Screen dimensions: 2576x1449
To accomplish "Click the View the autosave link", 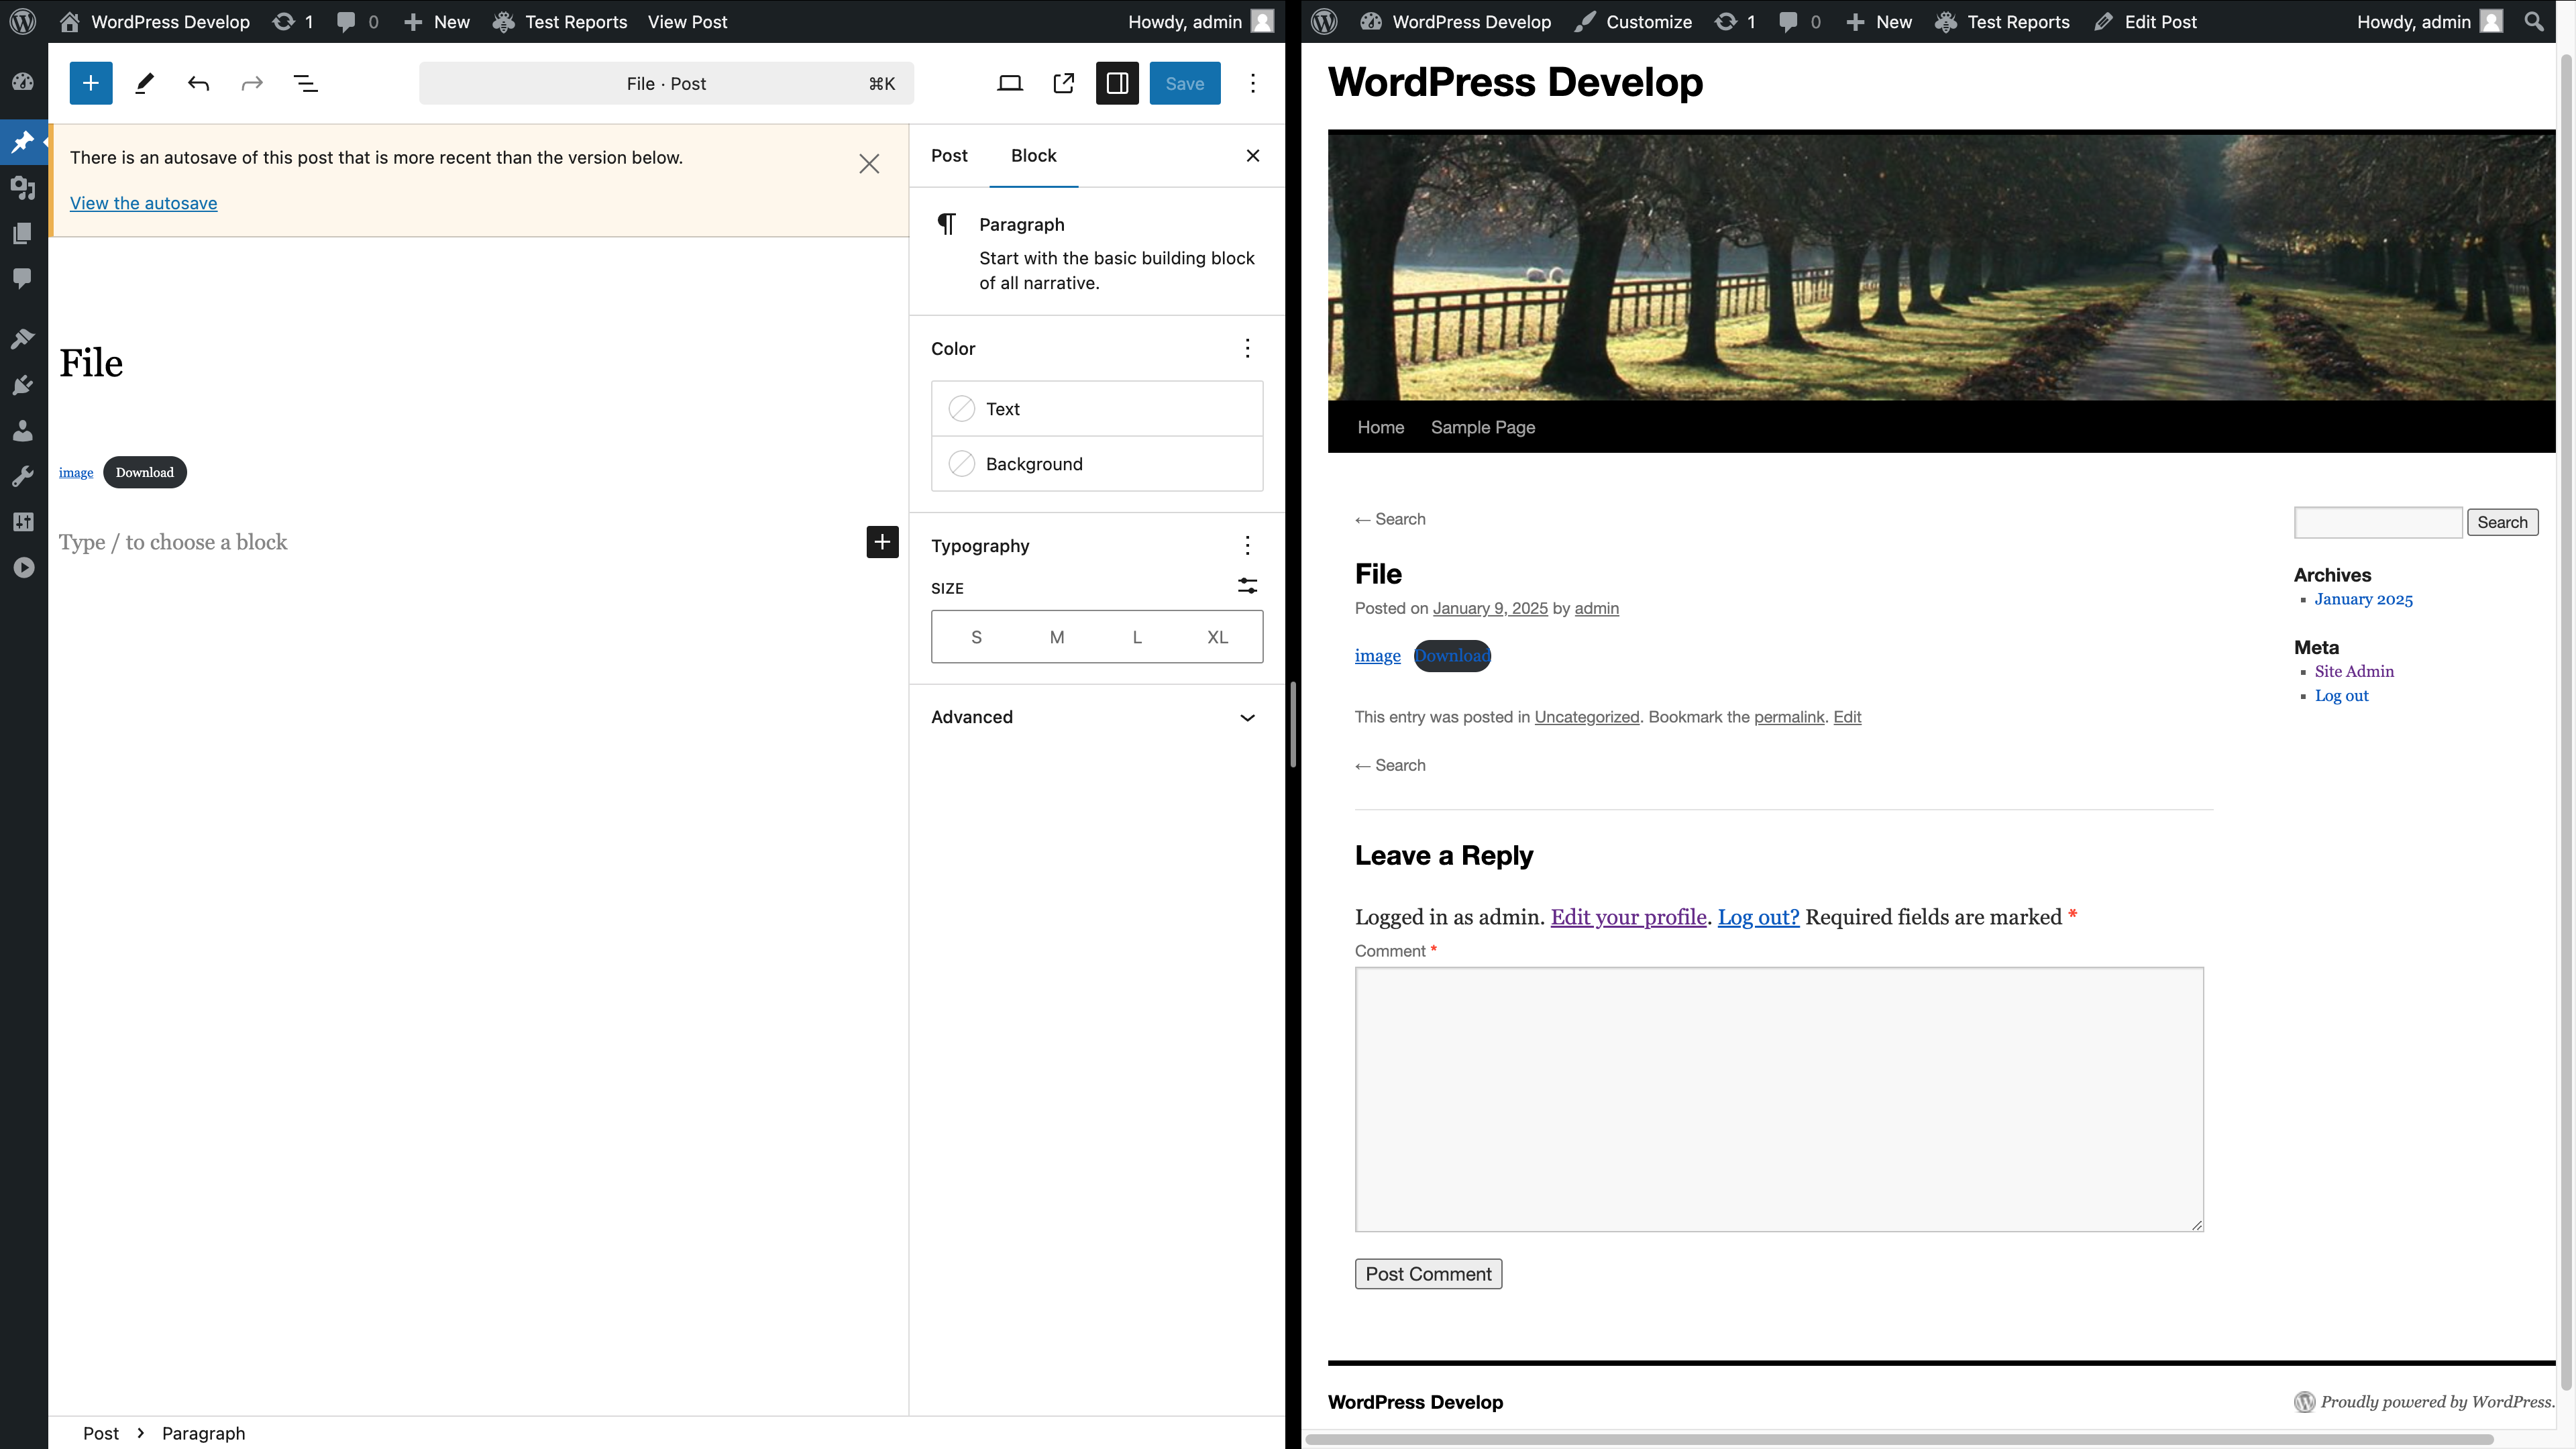I will 143,203.
